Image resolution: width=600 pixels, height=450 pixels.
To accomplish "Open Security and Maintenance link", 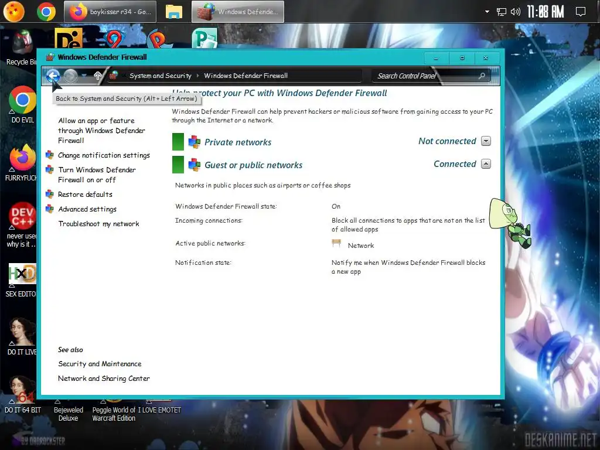I will (100, 364).
